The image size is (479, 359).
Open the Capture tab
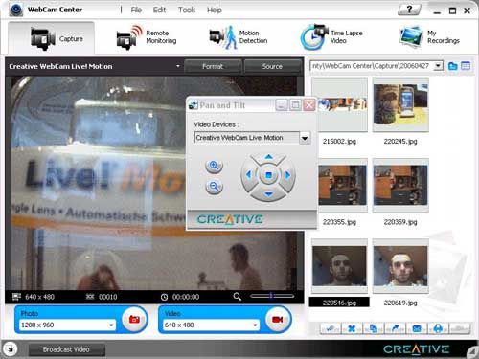point(51,38)
